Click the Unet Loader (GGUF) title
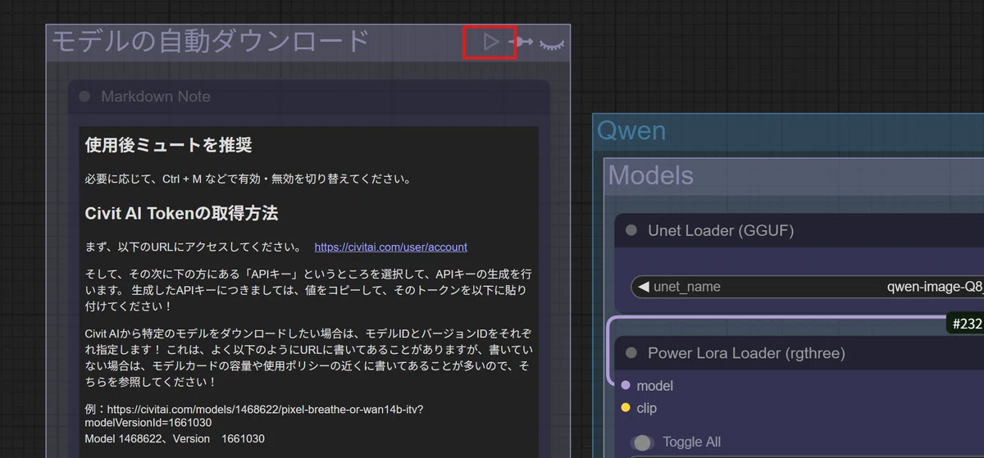 721,230
